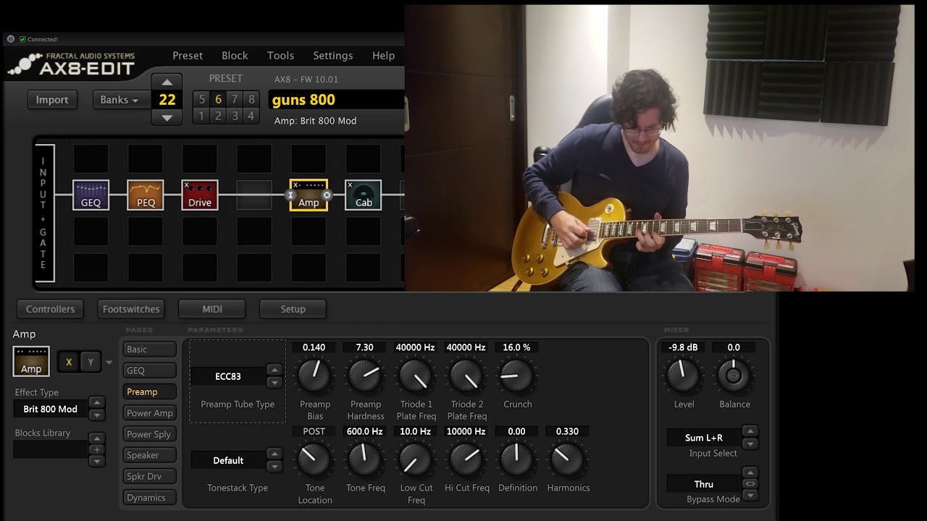Click the Crunch knob
Viewport: 927px width, 521px height.
[517, 376]
